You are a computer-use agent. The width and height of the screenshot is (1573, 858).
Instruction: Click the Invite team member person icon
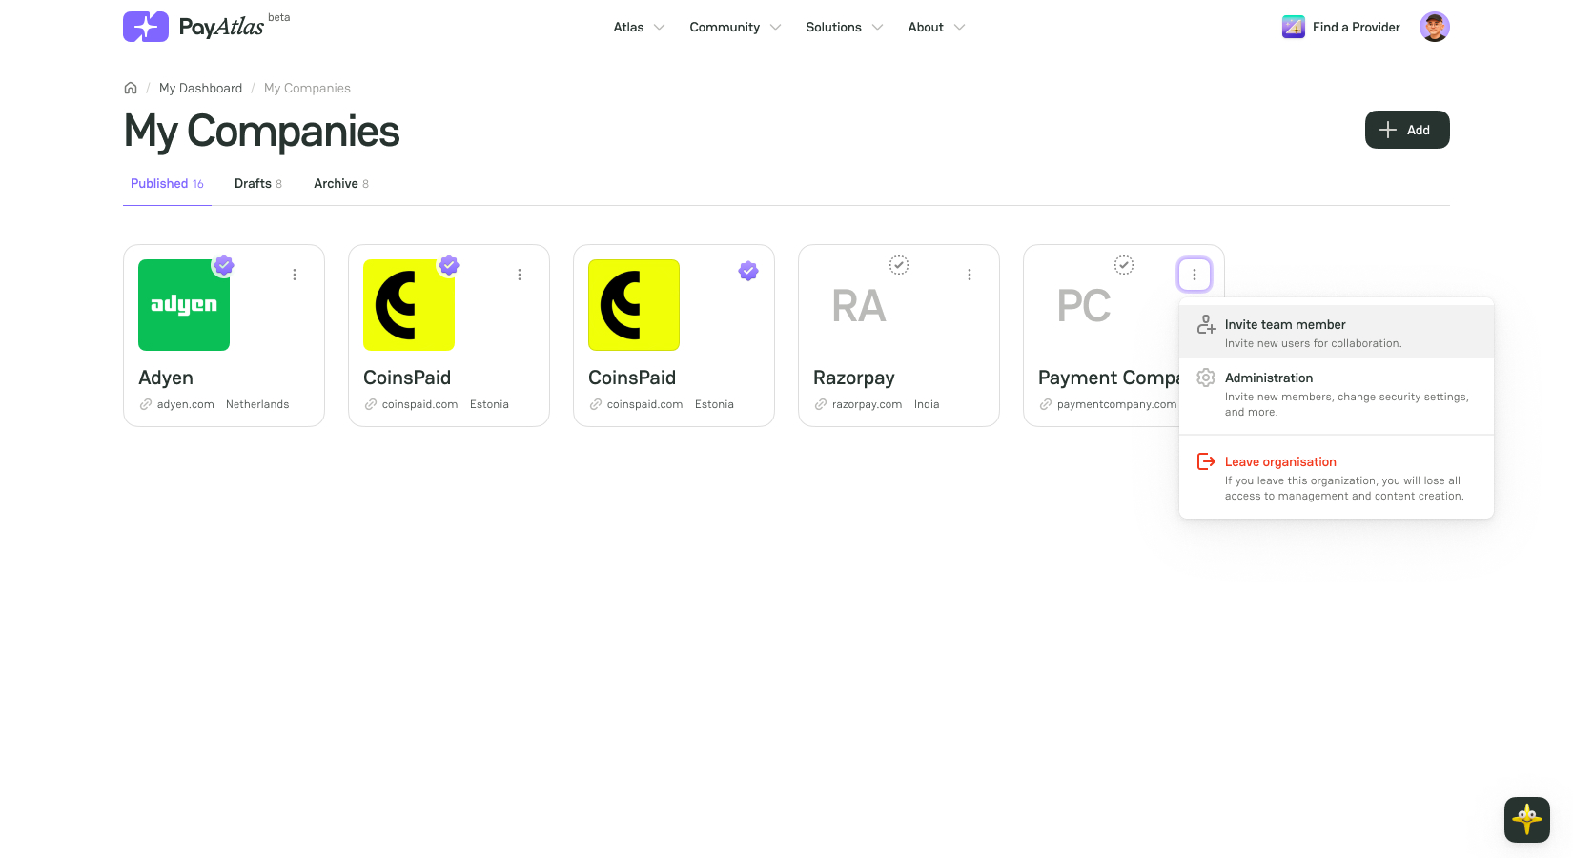pyautogui.click(x=1206, y=324)
